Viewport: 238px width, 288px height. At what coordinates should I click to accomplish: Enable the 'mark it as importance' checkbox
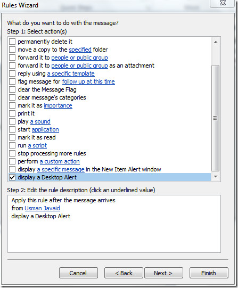coord(12,105)
